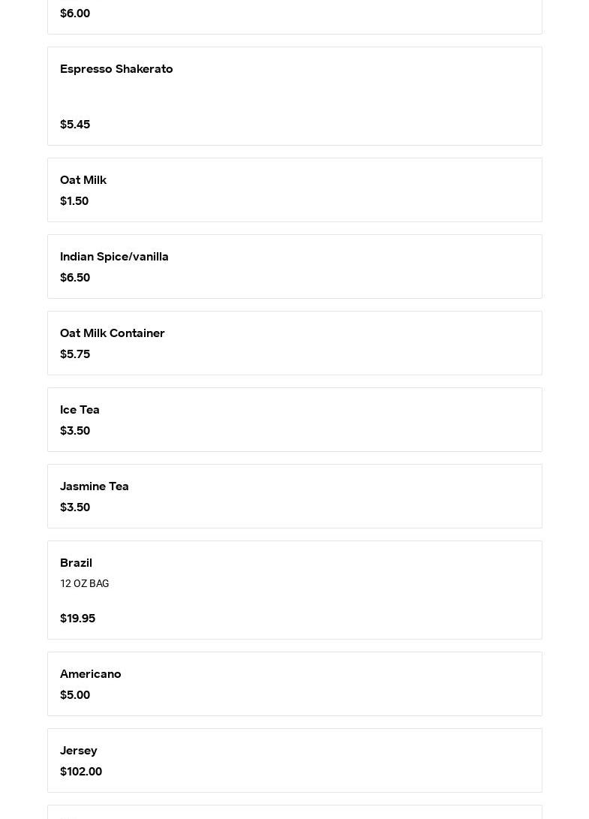Click the $3.50 price under Ice Tea
Image resolution: width=589 pixels, height=819 pixels.
(x=75, y=431)
